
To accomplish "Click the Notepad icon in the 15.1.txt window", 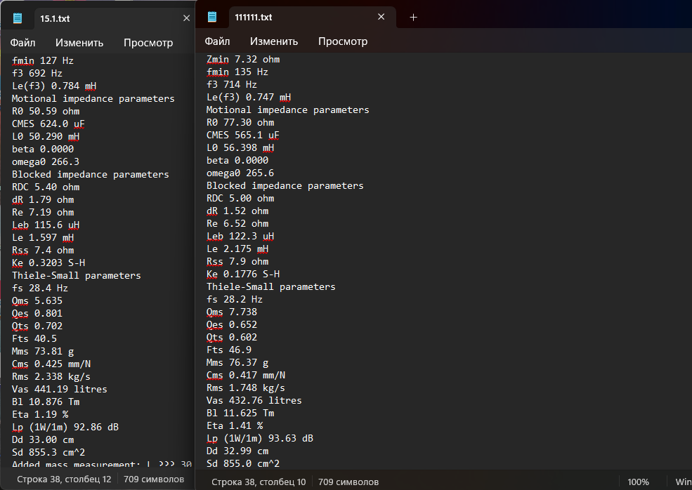I will point(17,18).
